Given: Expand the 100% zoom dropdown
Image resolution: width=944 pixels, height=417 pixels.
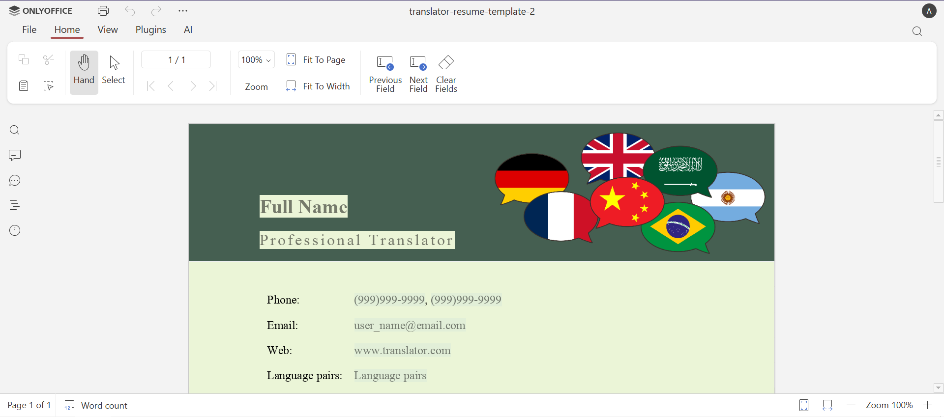Looking at the screenshot, I should click(x=256, y=60).
